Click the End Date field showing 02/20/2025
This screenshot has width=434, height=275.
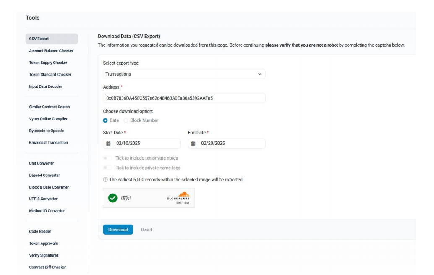tap(230, 144)
